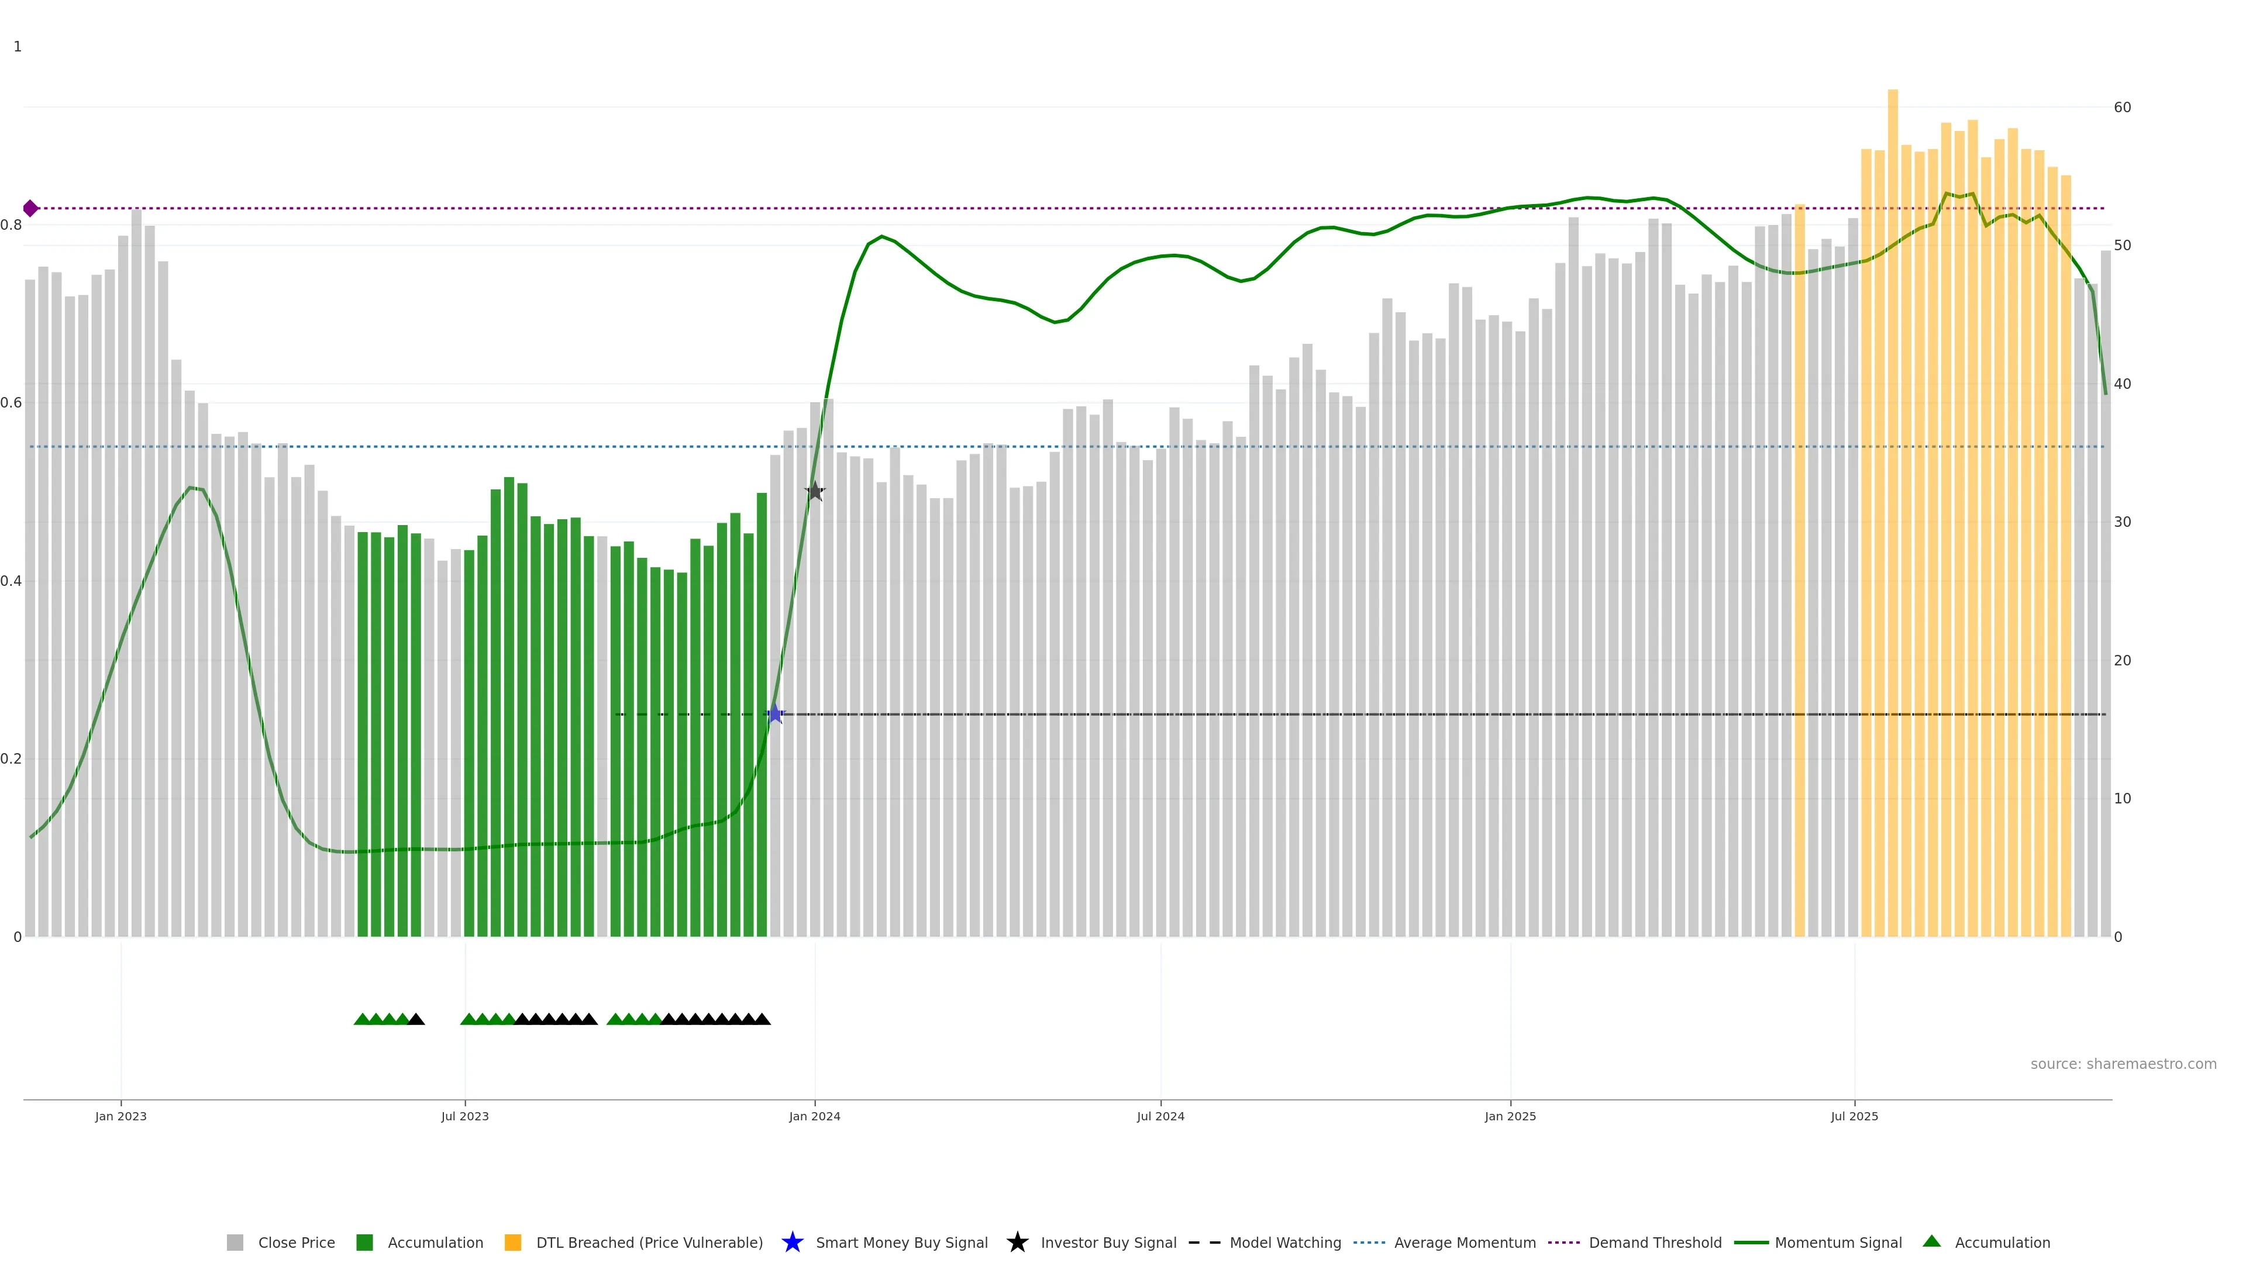Click the green Accumulation triangle in legend

(1931, 1241)
